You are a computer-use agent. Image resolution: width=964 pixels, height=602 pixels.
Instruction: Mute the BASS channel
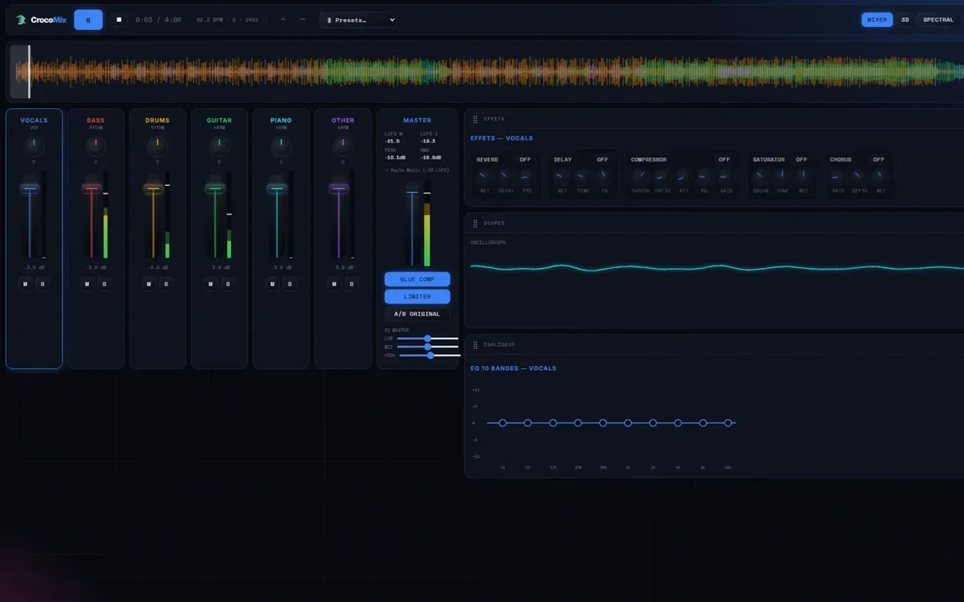(87, 284)
